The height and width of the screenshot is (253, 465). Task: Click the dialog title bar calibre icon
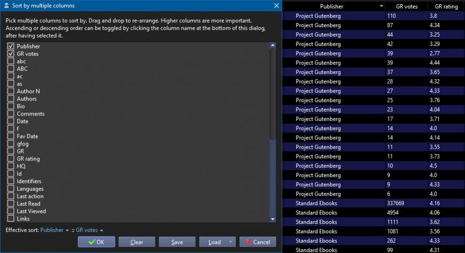point(7,5)
